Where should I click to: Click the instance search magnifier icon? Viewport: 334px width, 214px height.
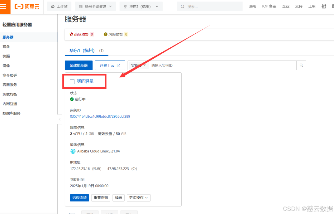pyautogui.click(x=301, y=65)
